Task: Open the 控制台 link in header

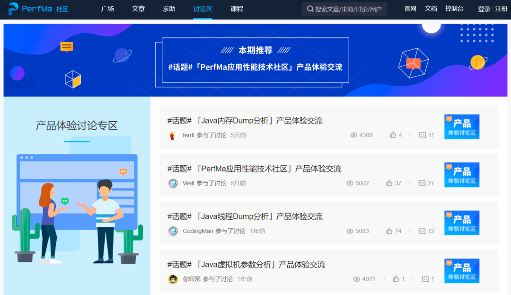Action: coord(454,9)
